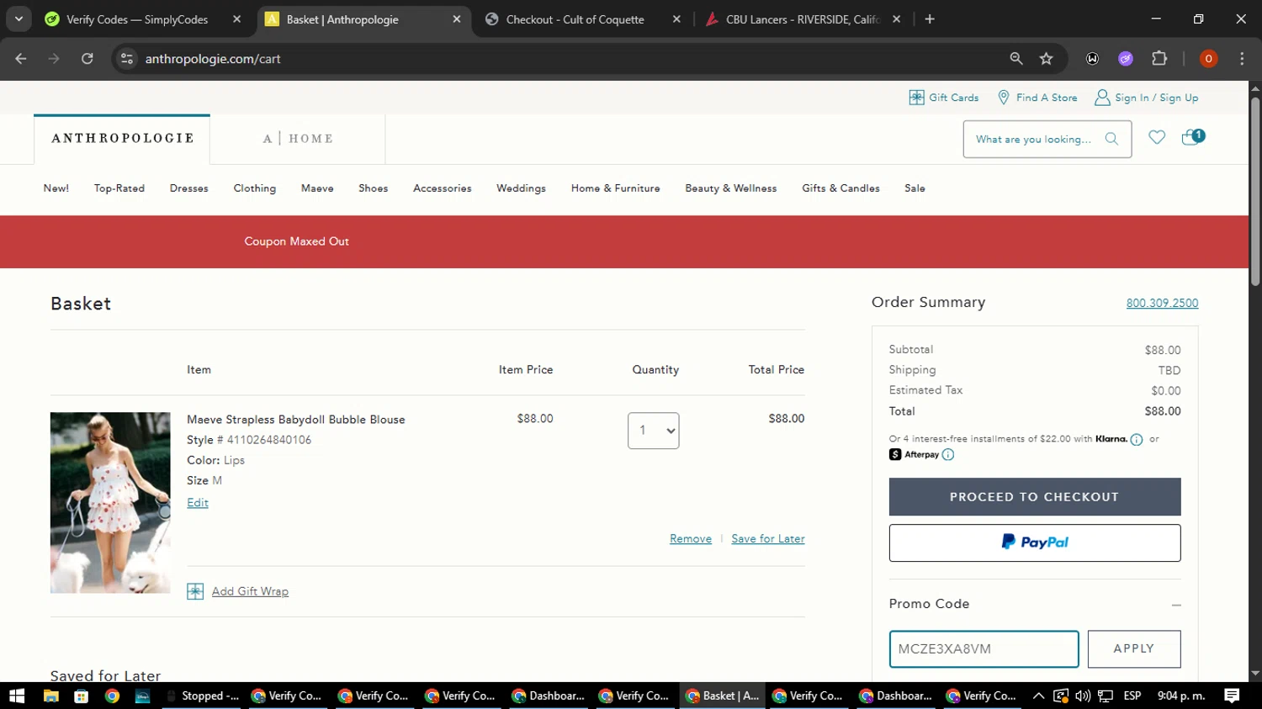Open the wishlist heart icon
This screenshot has width=1262, height=709.
coord(1157,137)
